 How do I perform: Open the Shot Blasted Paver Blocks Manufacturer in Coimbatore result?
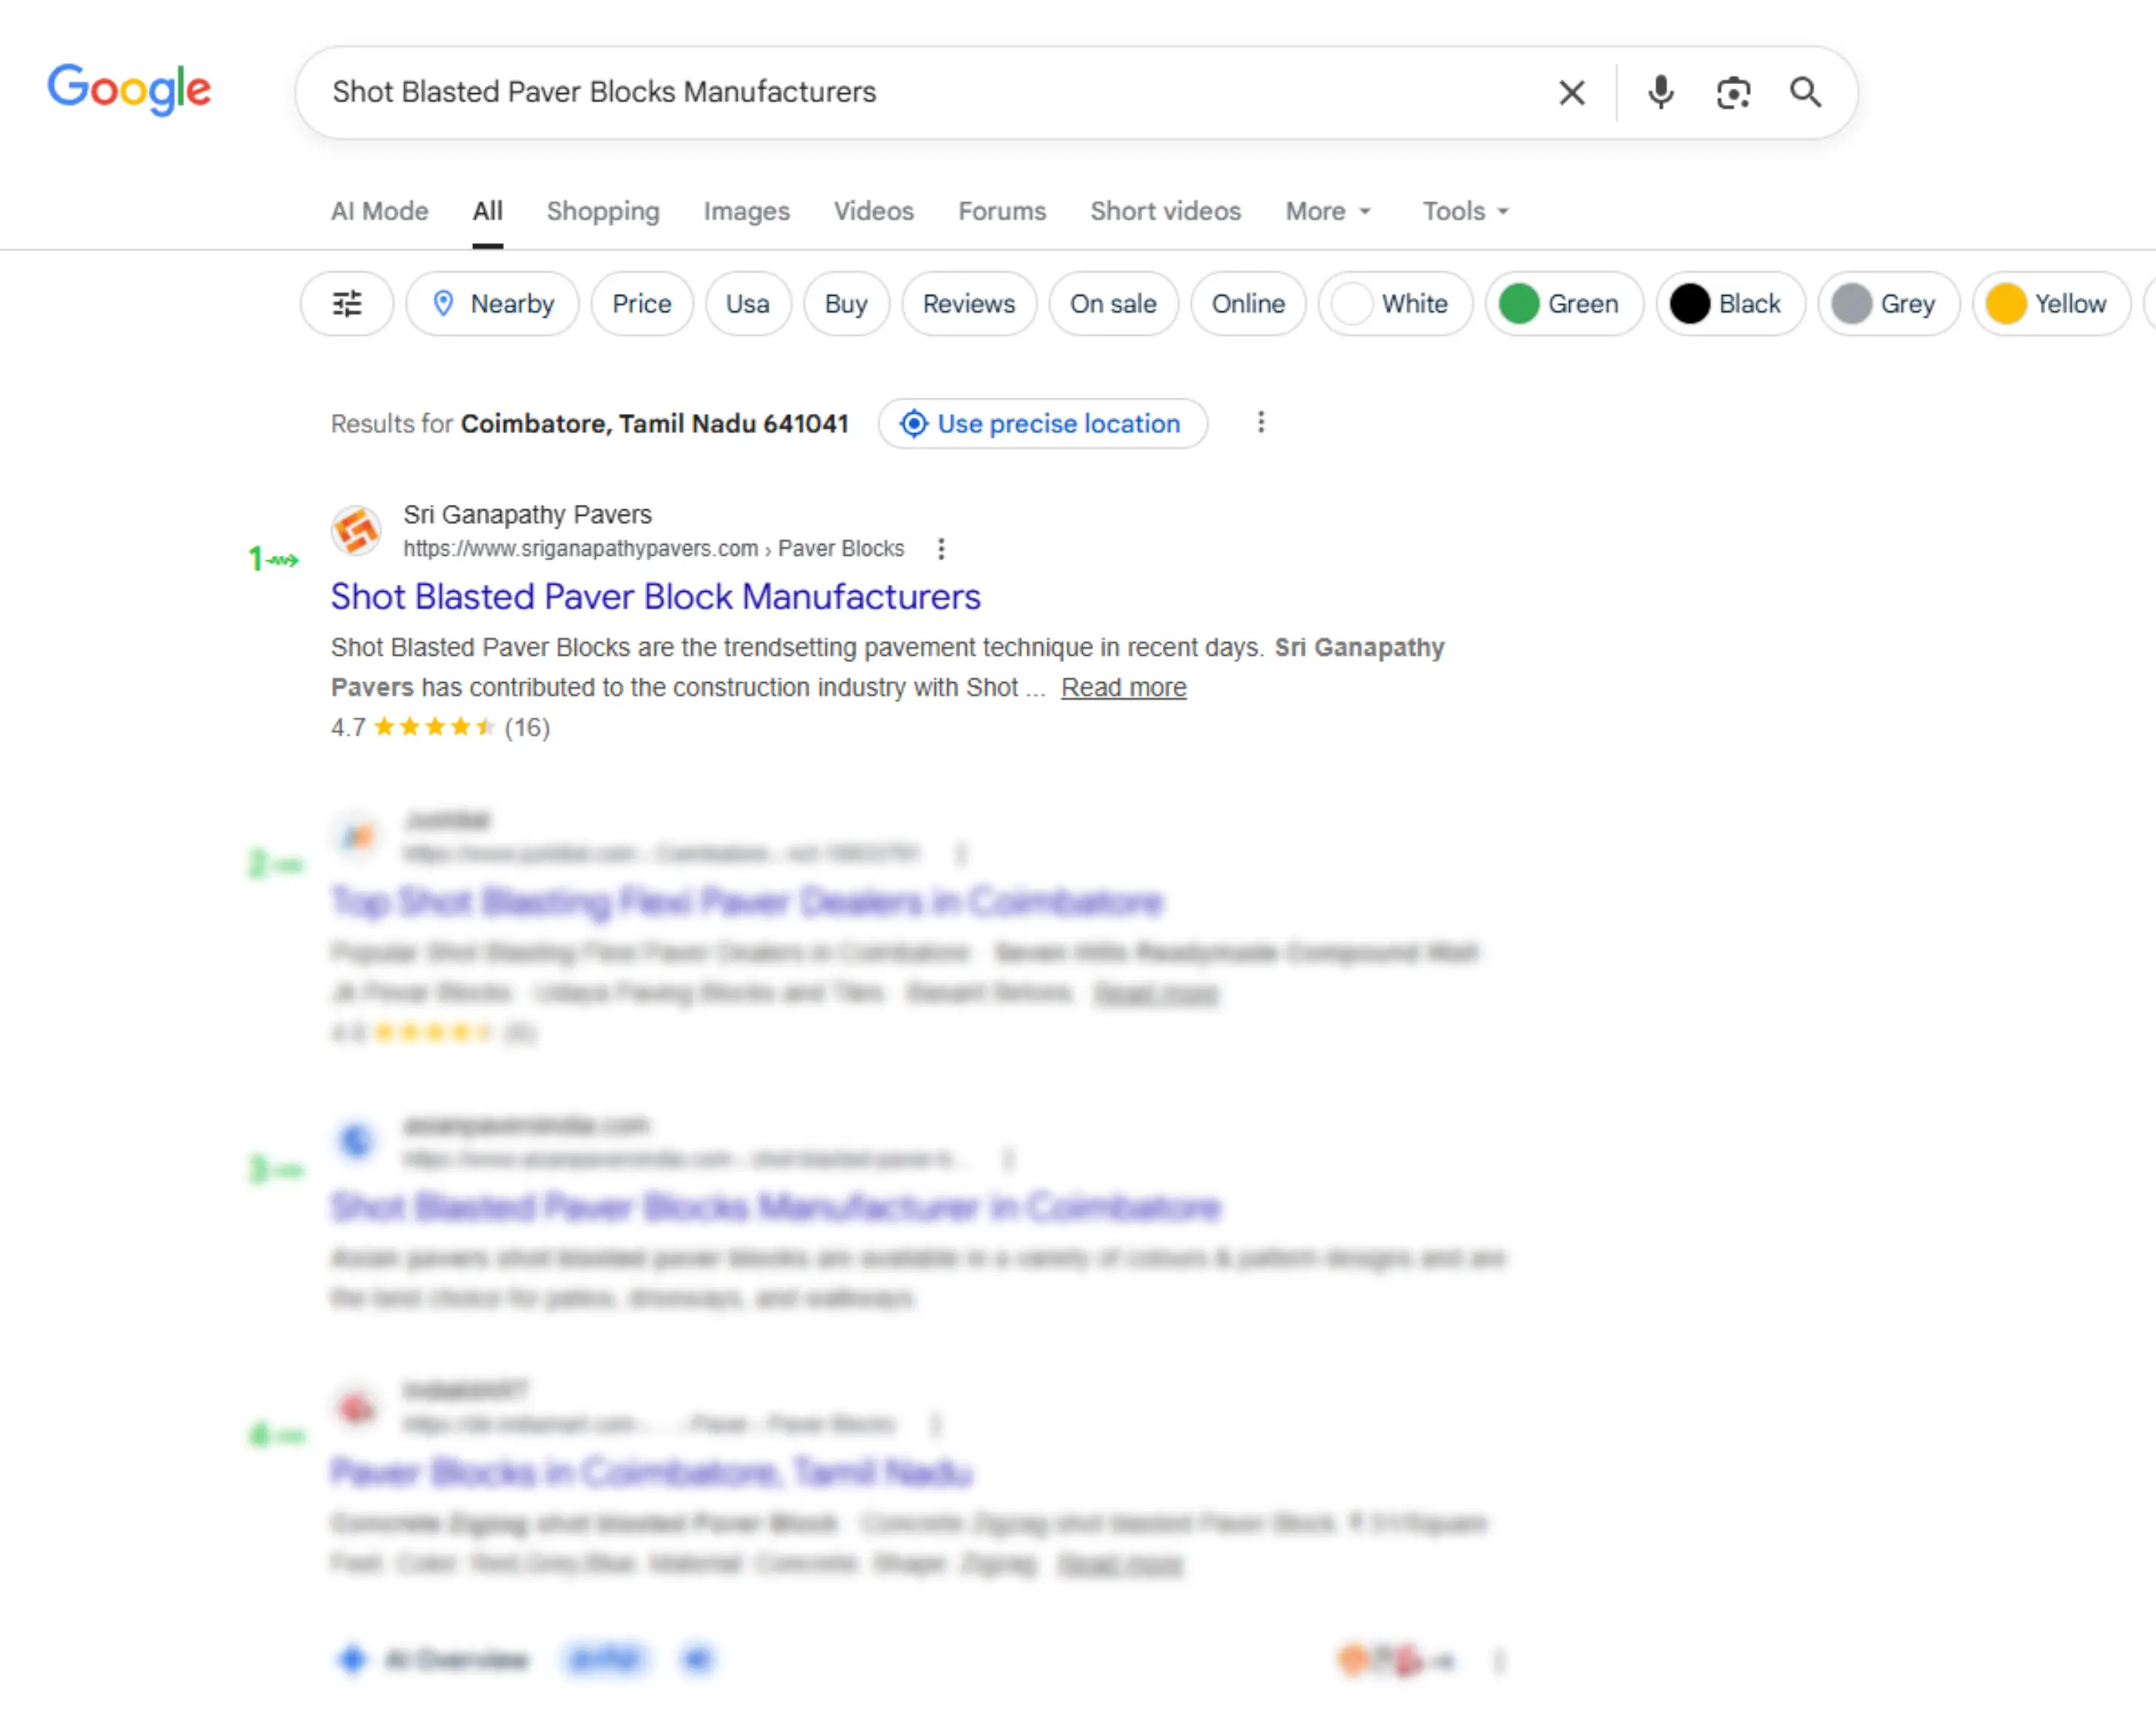pos(775,1206)
